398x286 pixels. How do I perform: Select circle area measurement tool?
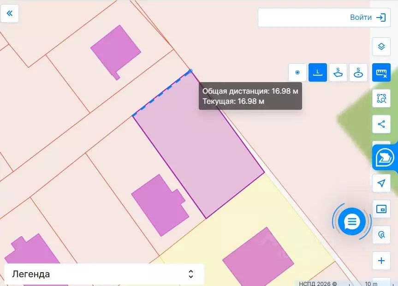[358, 72]
